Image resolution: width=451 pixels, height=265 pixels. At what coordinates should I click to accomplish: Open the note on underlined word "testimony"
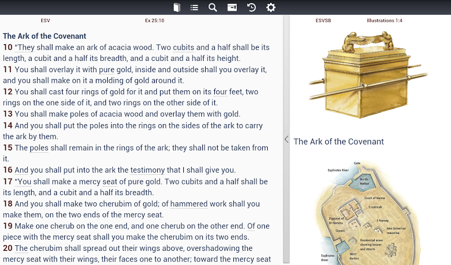(148, 170)
